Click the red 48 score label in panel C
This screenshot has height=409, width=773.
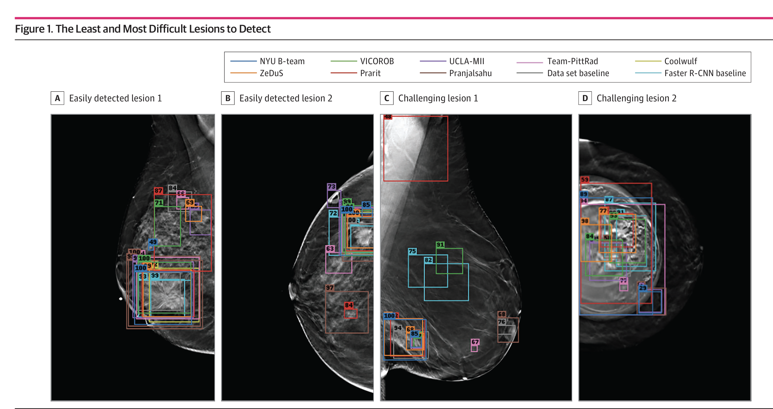(x=388, y=117)
